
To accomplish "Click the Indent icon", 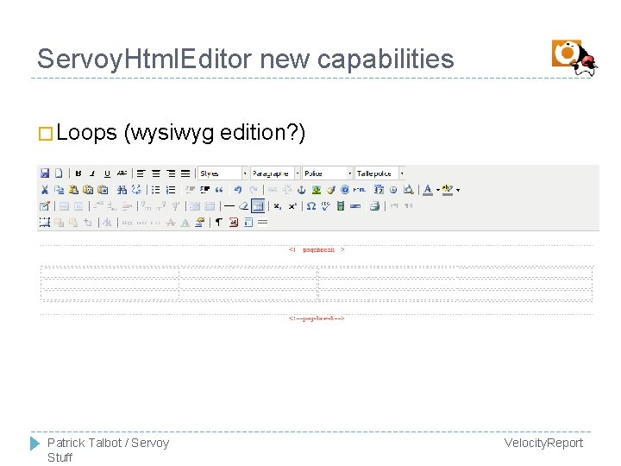I will tap(204, 190).
